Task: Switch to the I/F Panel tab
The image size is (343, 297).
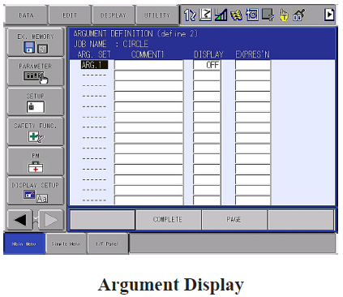Action: click(108, 243)
